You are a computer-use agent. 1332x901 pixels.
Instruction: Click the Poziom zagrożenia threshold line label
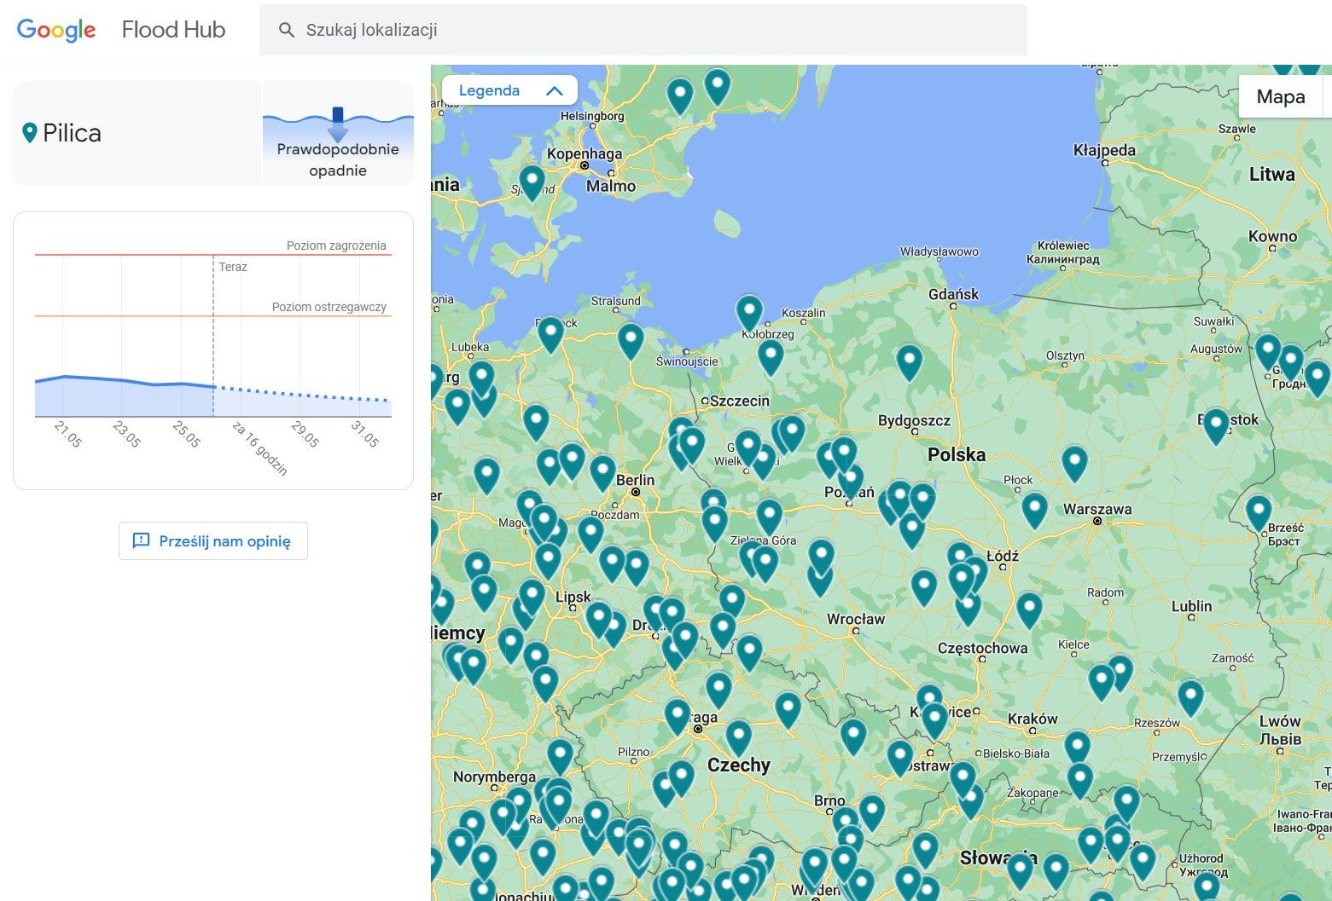(x=336, y=245)
